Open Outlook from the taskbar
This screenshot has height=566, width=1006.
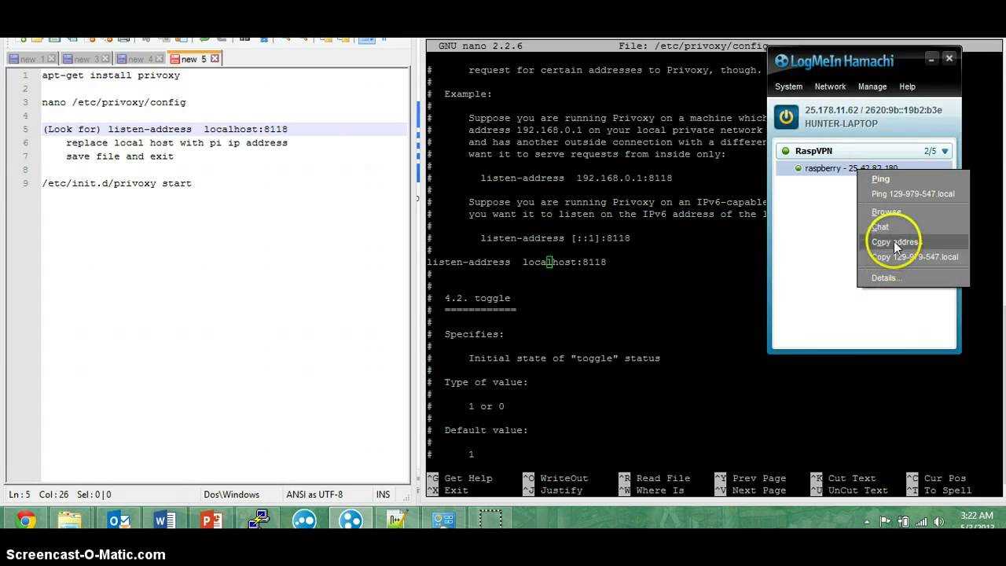coord(119,520)
